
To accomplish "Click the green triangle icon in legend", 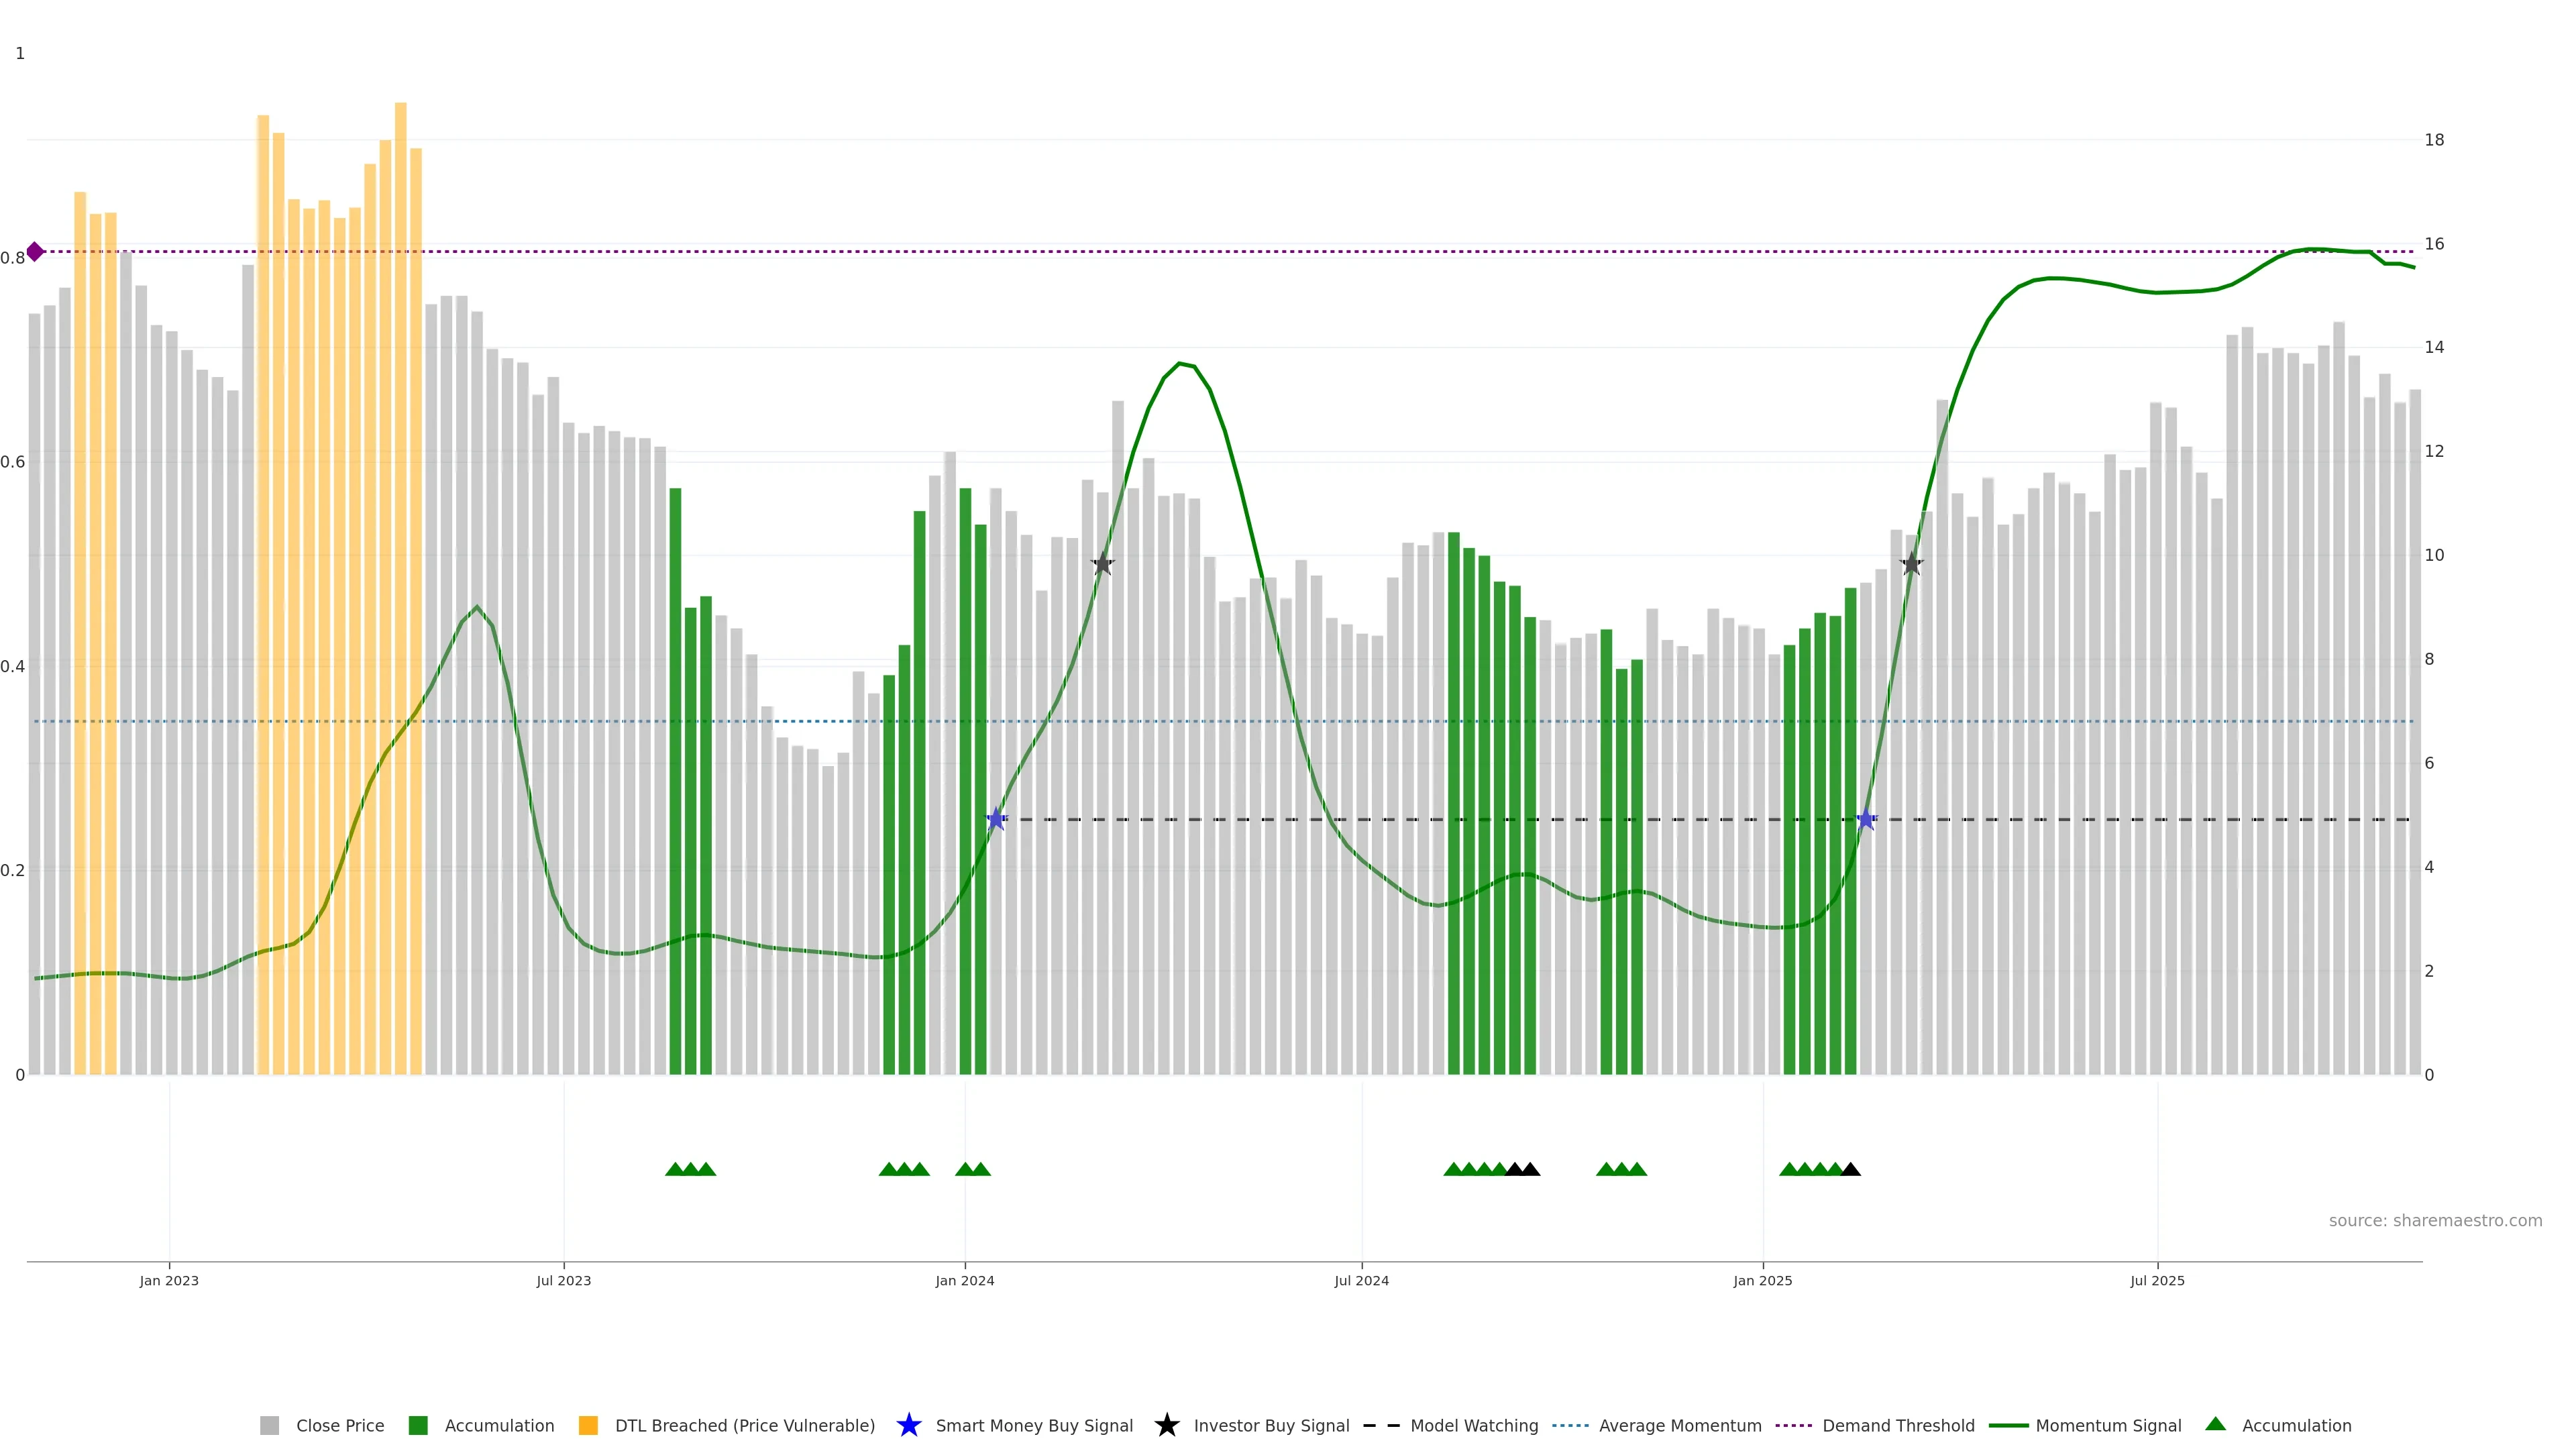I will pos(2215,1424).
